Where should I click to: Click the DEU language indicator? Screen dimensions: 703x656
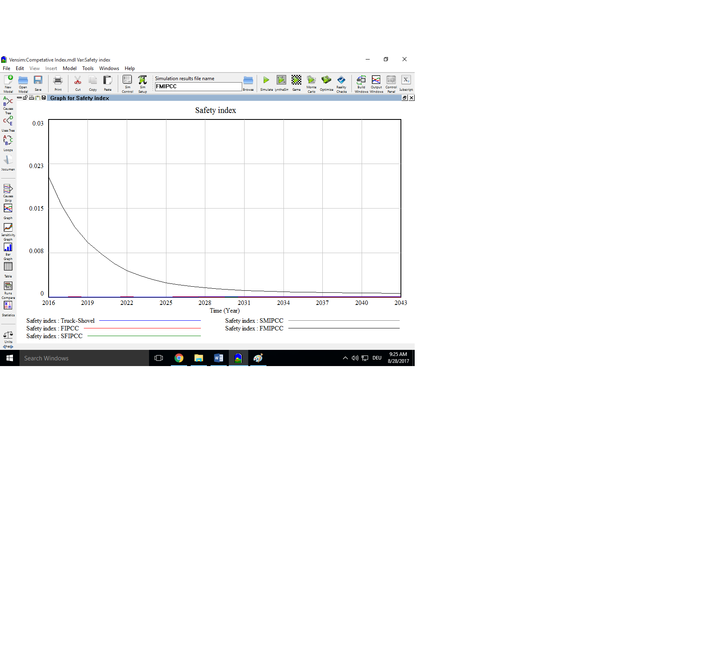pos(377,358)
